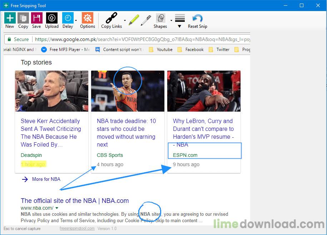Viewport: 327px width, 235px height.
Task: Click the 4 hours ago timestamp
Action: coord(110,164)
